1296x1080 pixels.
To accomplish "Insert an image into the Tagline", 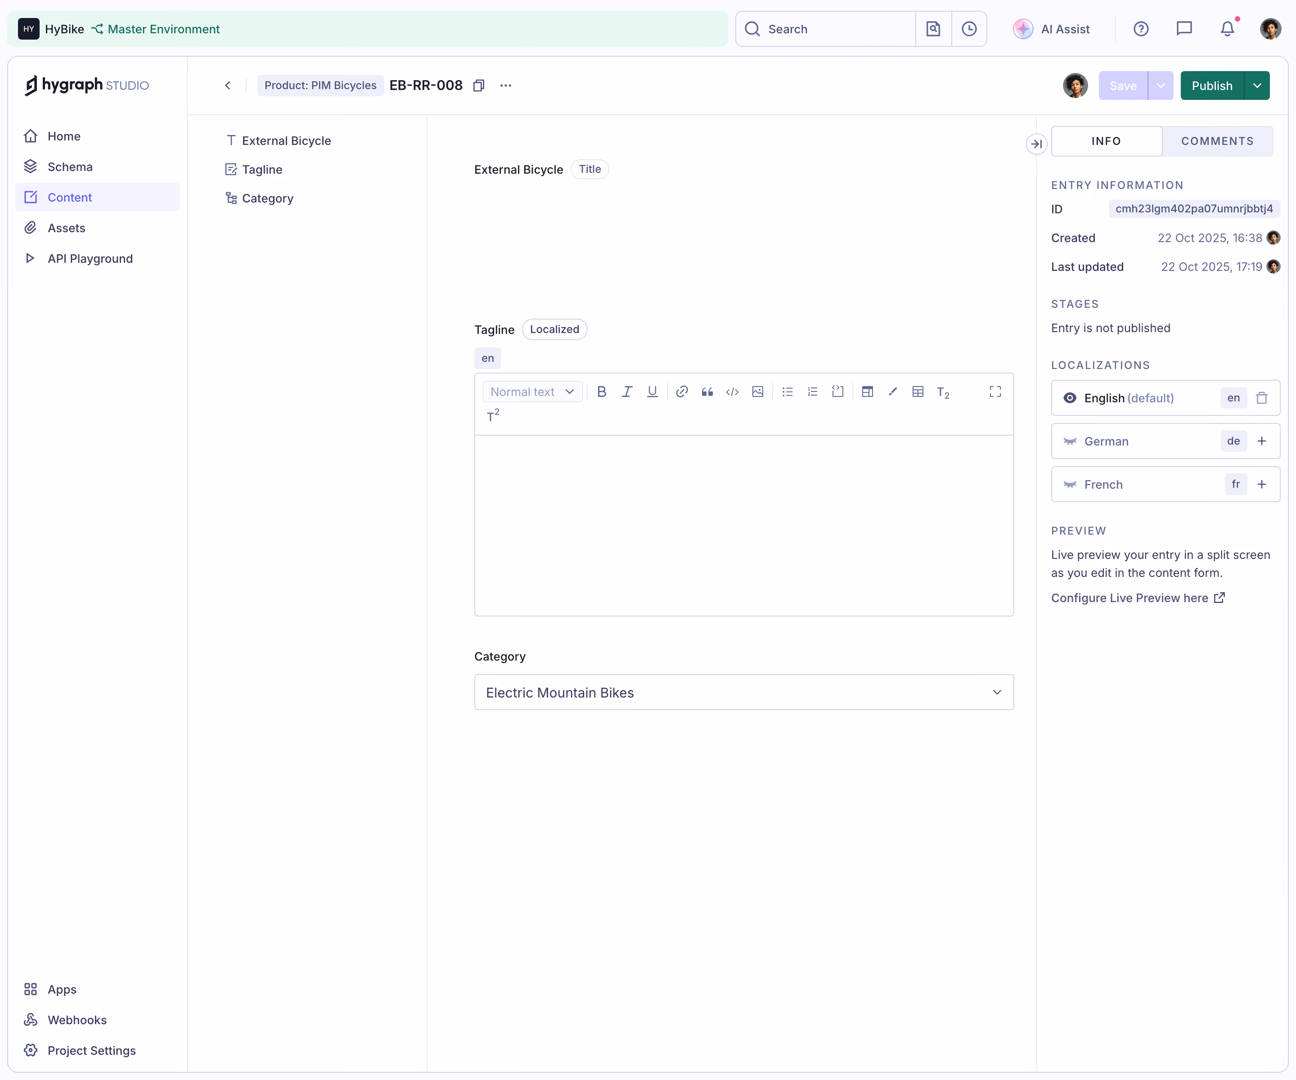I will point(758,391).
